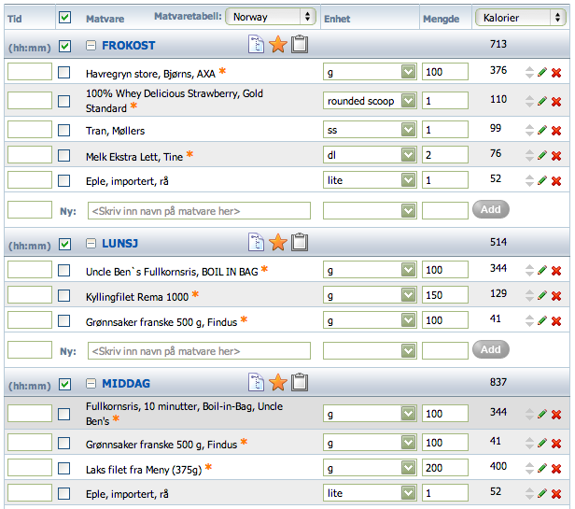Open the LUNSJ meal notes document icon
This screenshot has width=575, height=509.
click(x=256, y=242)
